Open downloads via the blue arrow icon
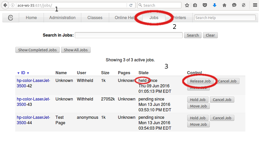This screenshot has height=143, width=259. (214, 5)
